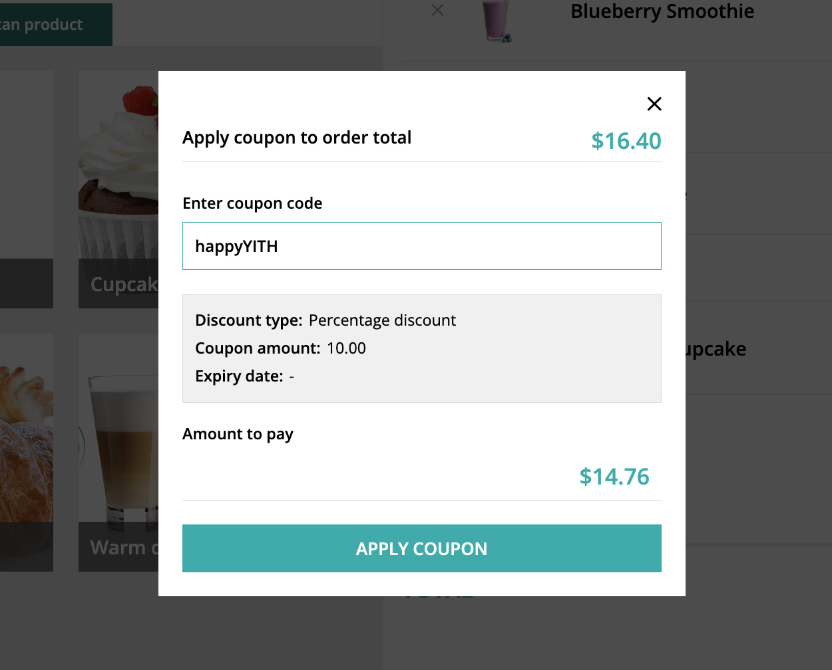
Task: Click the pastry product photo
Action: coord(25,439)
